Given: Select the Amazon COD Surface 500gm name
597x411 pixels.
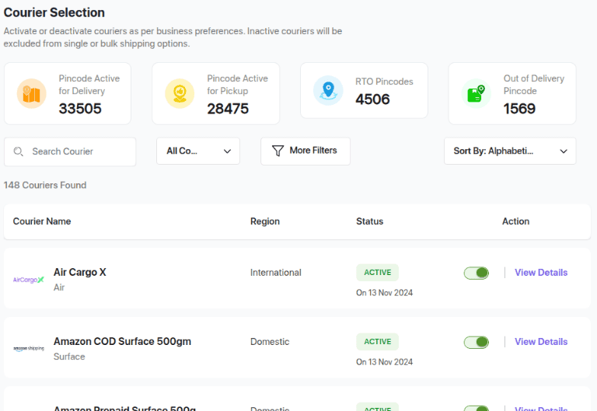Looking at the screenshot, I should coord(122,341).
